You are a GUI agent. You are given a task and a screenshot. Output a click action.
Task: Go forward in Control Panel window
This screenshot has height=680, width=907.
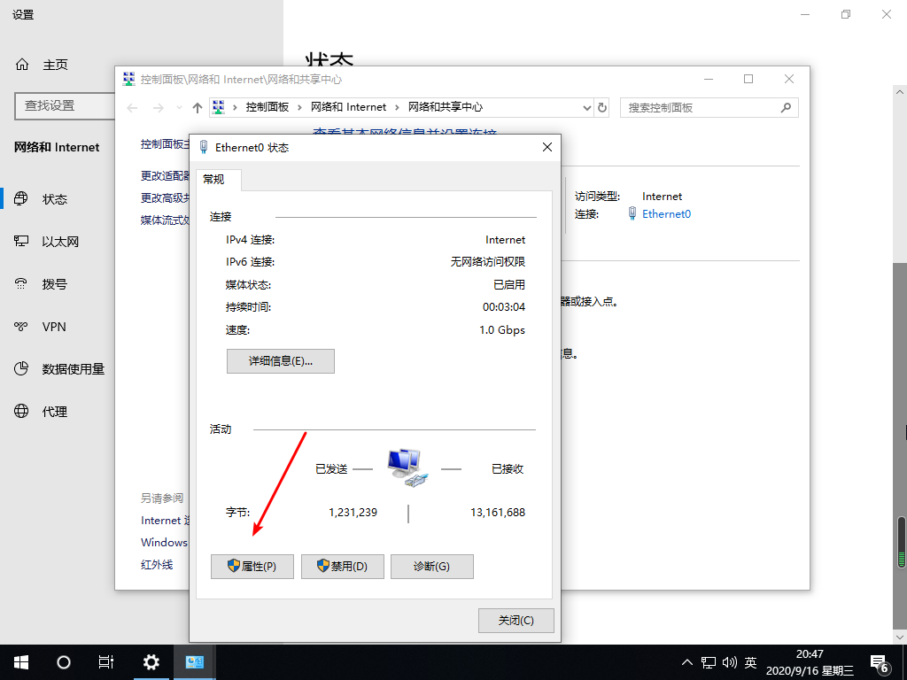[158, 107]
